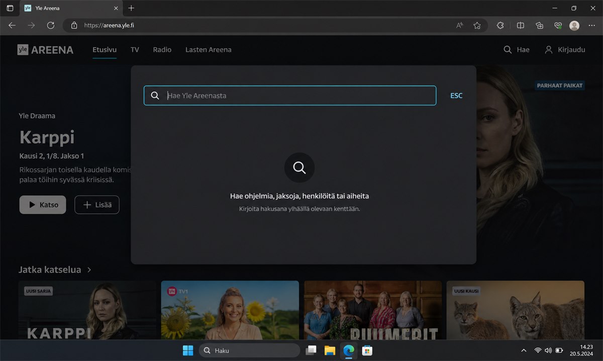603x361 pixels.
Task: Open a new tab with plus
Action: (x=131, y=9)
